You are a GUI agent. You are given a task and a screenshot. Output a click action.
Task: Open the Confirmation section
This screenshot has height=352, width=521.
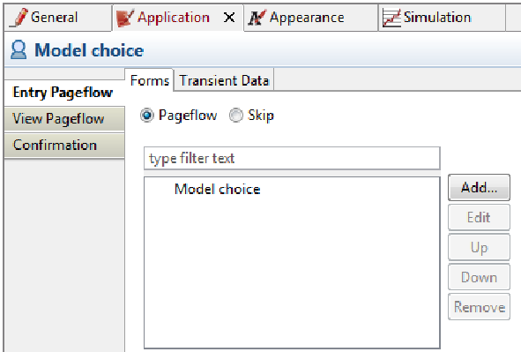64,146
